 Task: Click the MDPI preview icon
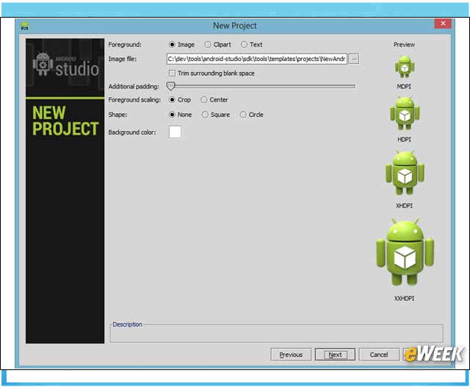point(405,67)
